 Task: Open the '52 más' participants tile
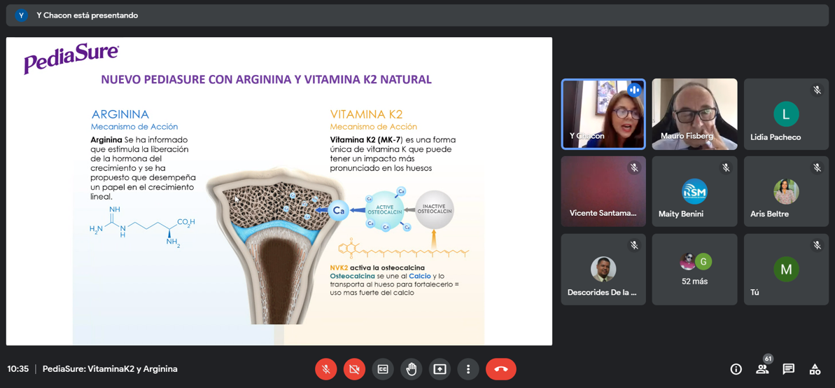click(695, 269)
